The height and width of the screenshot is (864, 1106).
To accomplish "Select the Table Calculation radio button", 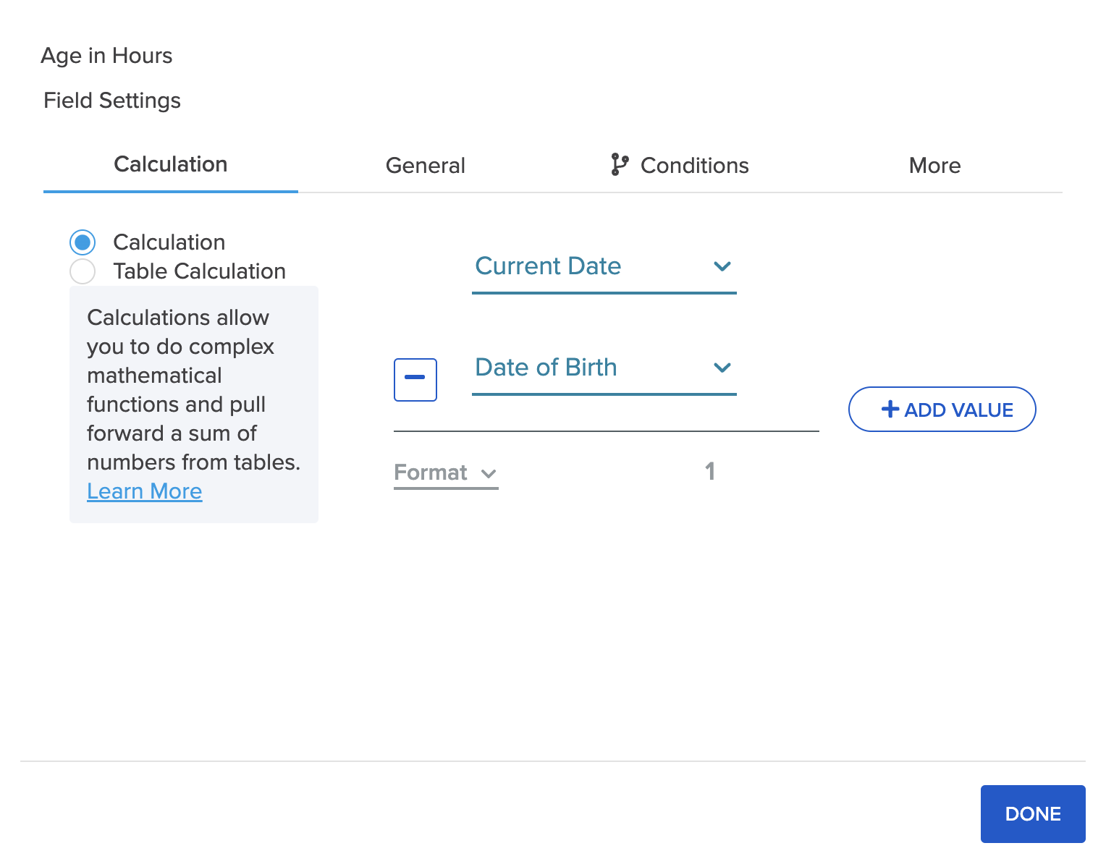I will point(83,271).
